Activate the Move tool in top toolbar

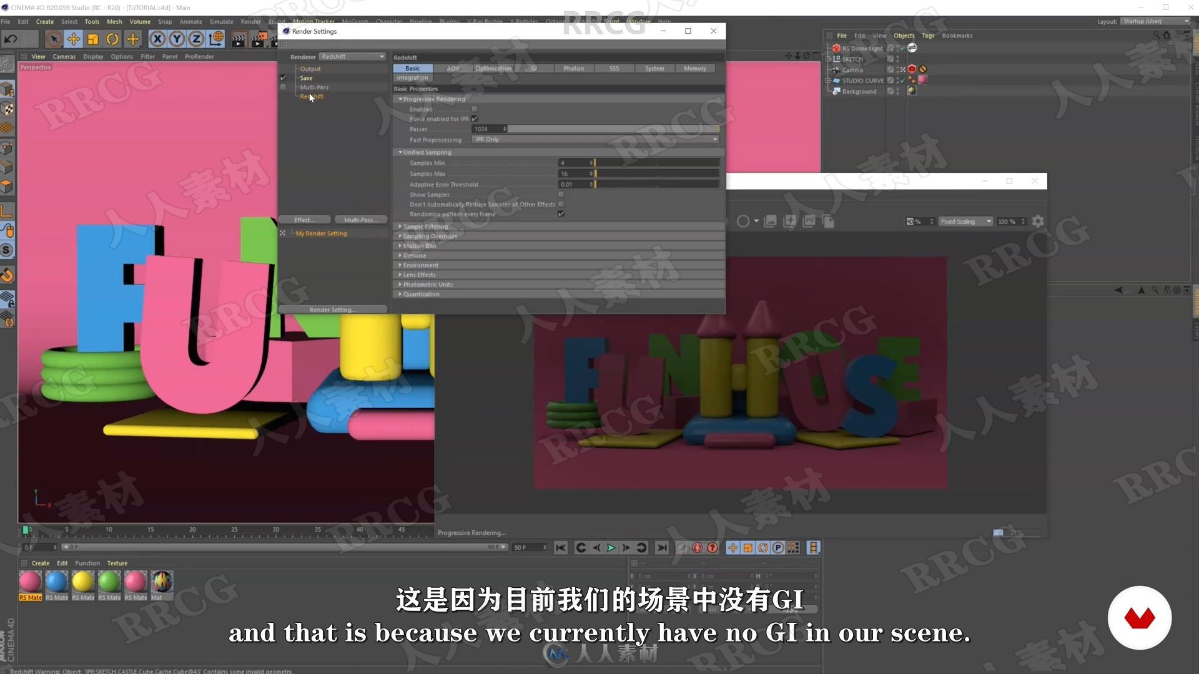click(x=74, y=39)
